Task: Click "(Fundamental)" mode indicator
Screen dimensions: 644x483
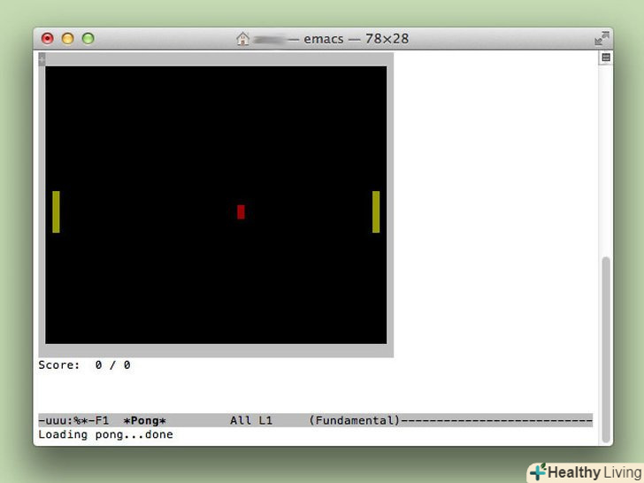Action: pos(355,420)
